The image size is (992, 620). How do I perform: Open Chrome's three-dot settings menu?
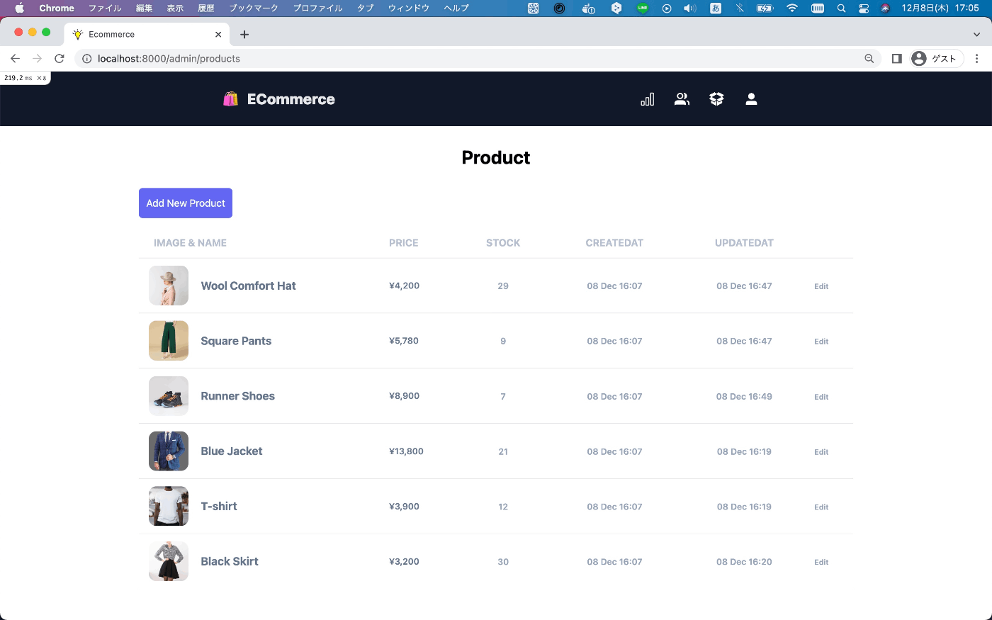977,59
